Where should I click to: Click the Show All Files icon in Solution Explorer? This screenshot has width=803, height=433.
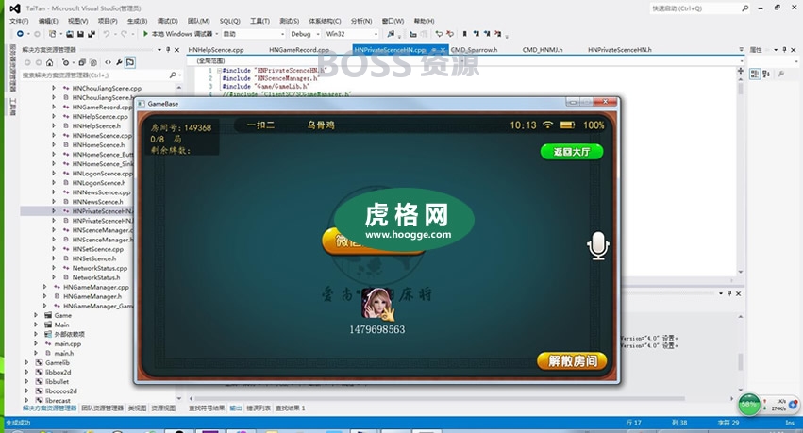point(93,62)
